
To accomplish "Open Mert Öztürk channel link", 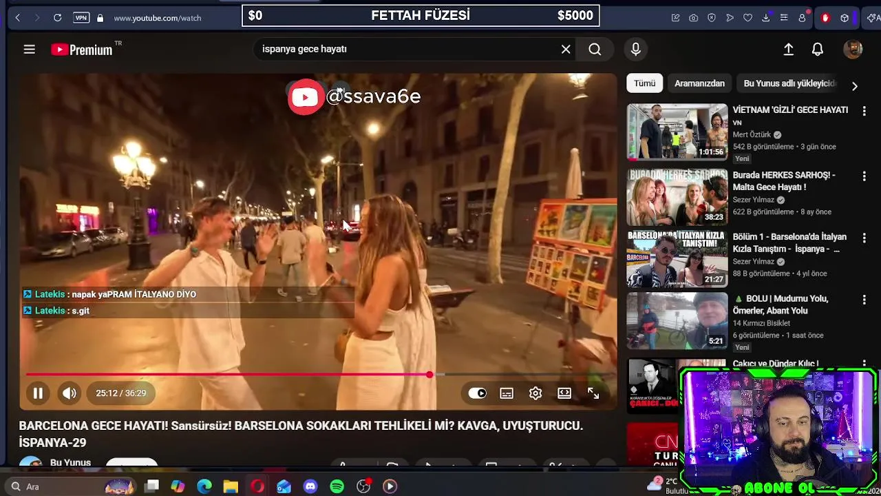I will (x=752, y=135).
